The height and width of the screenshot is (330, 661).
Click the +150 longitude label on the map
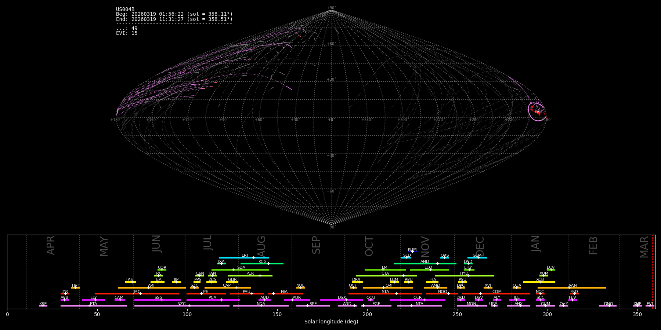pyautogui.click(x=151, y=120)
